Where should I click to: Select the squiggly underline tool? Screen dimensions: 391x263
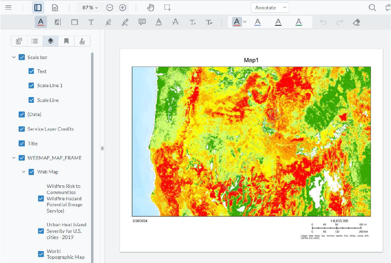(158, 22)
